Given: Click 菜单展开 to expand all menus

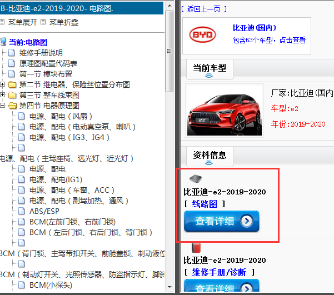Looking at the screenshot, I should point(23,22).
